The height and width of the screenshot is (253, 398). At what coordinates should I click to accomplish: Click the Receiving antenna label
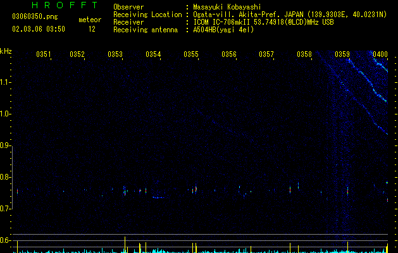tap(146, 30)
